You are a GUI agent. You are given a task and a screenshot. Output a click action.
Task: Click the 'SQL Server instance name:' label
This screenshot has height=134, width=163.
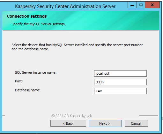[36, 72]
